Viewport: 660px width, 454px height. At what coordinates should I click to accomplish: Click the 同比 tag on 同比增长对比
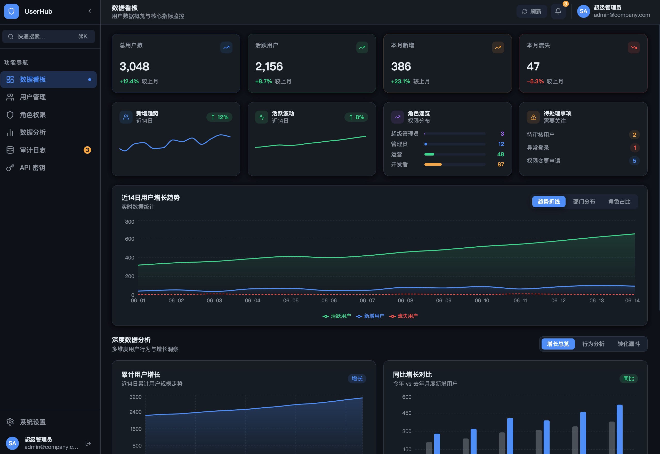tap(629, 379)
